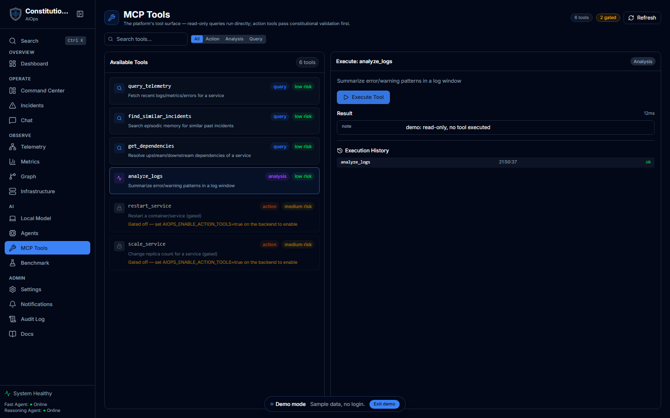Go to Infrastructure
The width and height of the screenshot is (670, 418).
coord(47,191)
